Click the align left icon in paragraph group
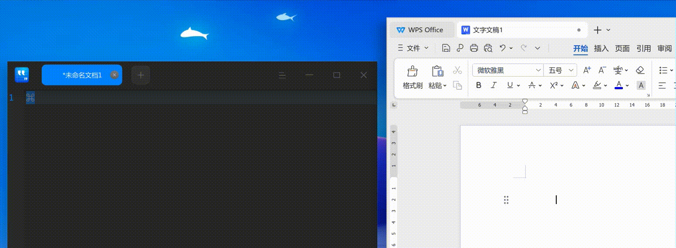Viewport: 676px width, 248px height. pyautogui.click(x=662, y=85)
